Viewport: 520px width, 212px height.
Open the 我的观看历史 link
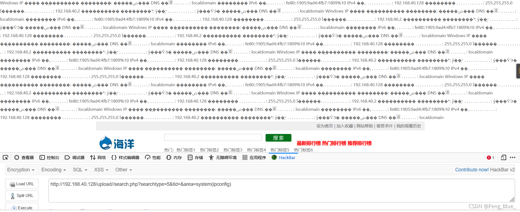[x=409, y=126]
